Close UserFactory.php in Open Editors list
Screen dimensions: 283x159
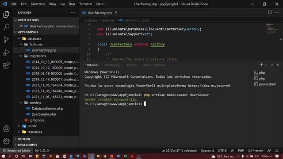[21, 26]
